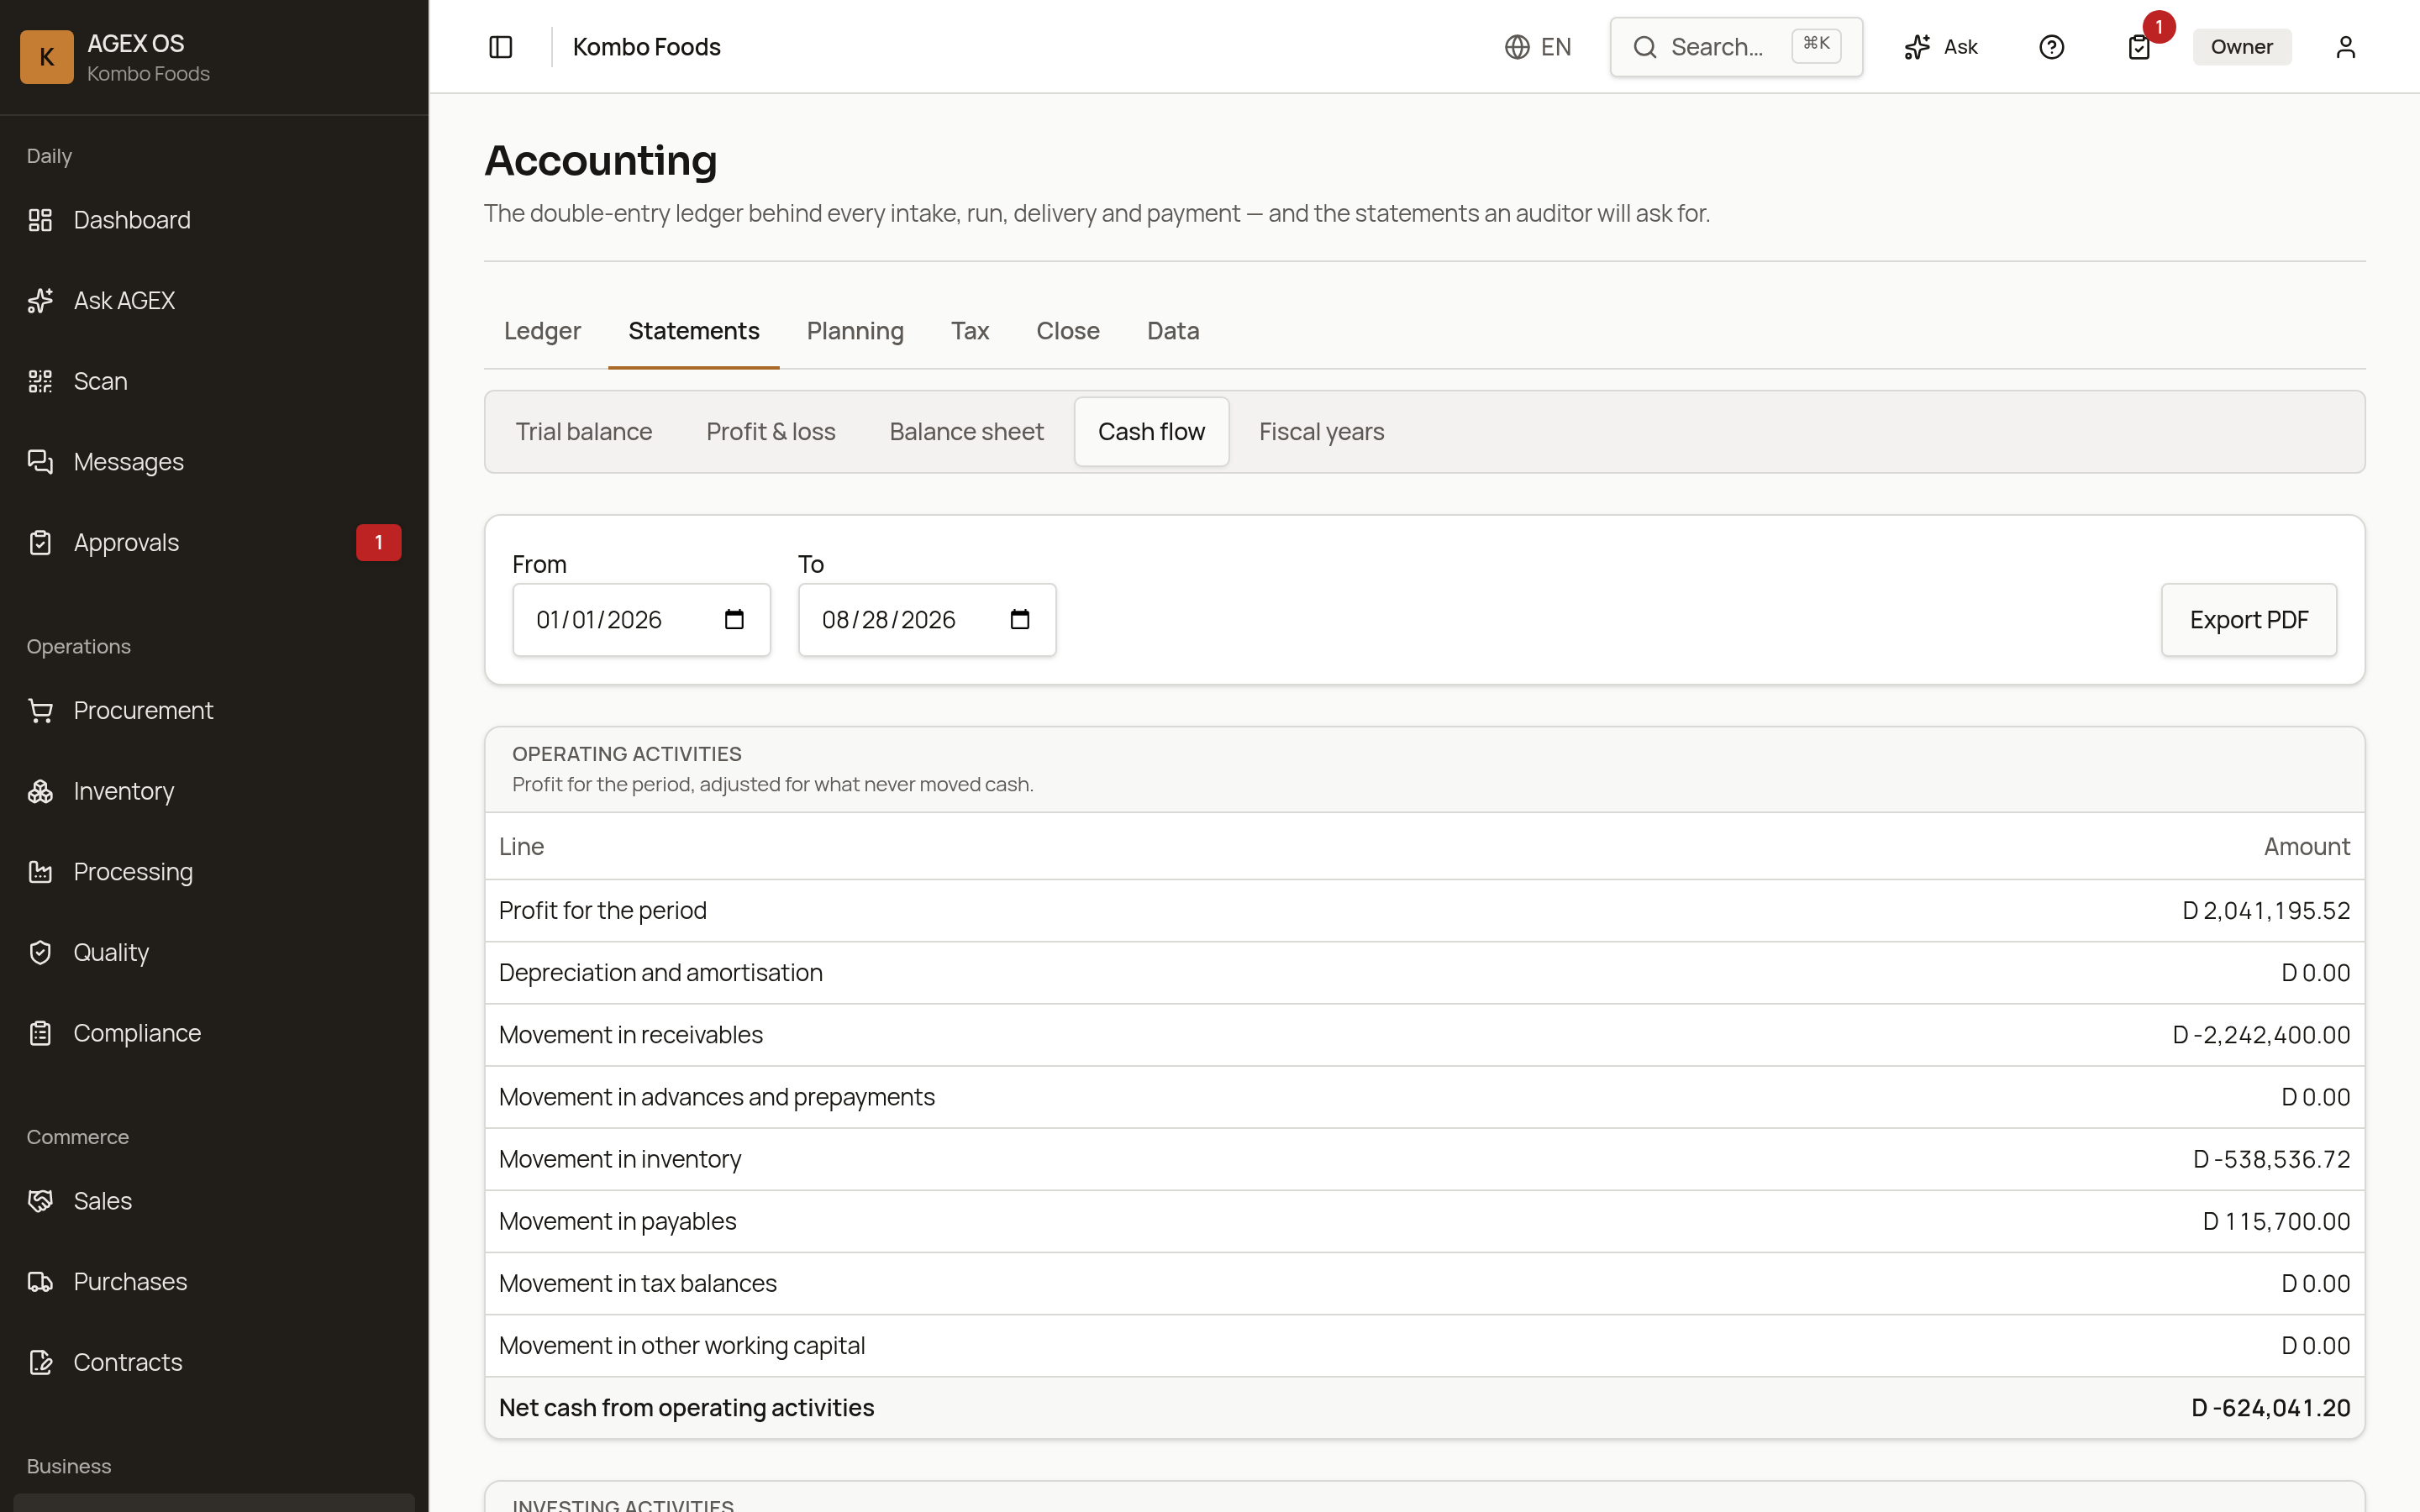The width and height of the screenshot is (2420, 1512).
Task: Click the 'Movement in tax balances' row label
Action: [x=637, y=1283]
